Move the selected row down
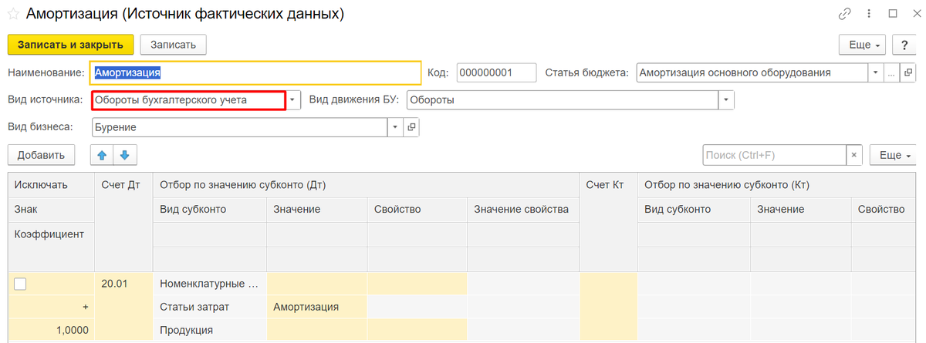Screen dimensions: 926x343 [x=124, y=155]
